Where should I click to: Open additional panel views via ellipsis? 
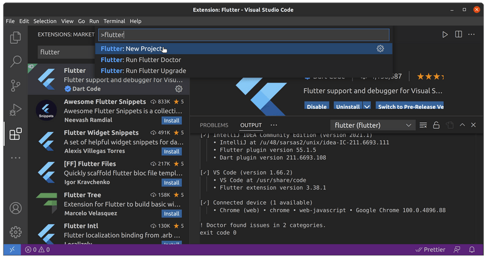[274, 125]
